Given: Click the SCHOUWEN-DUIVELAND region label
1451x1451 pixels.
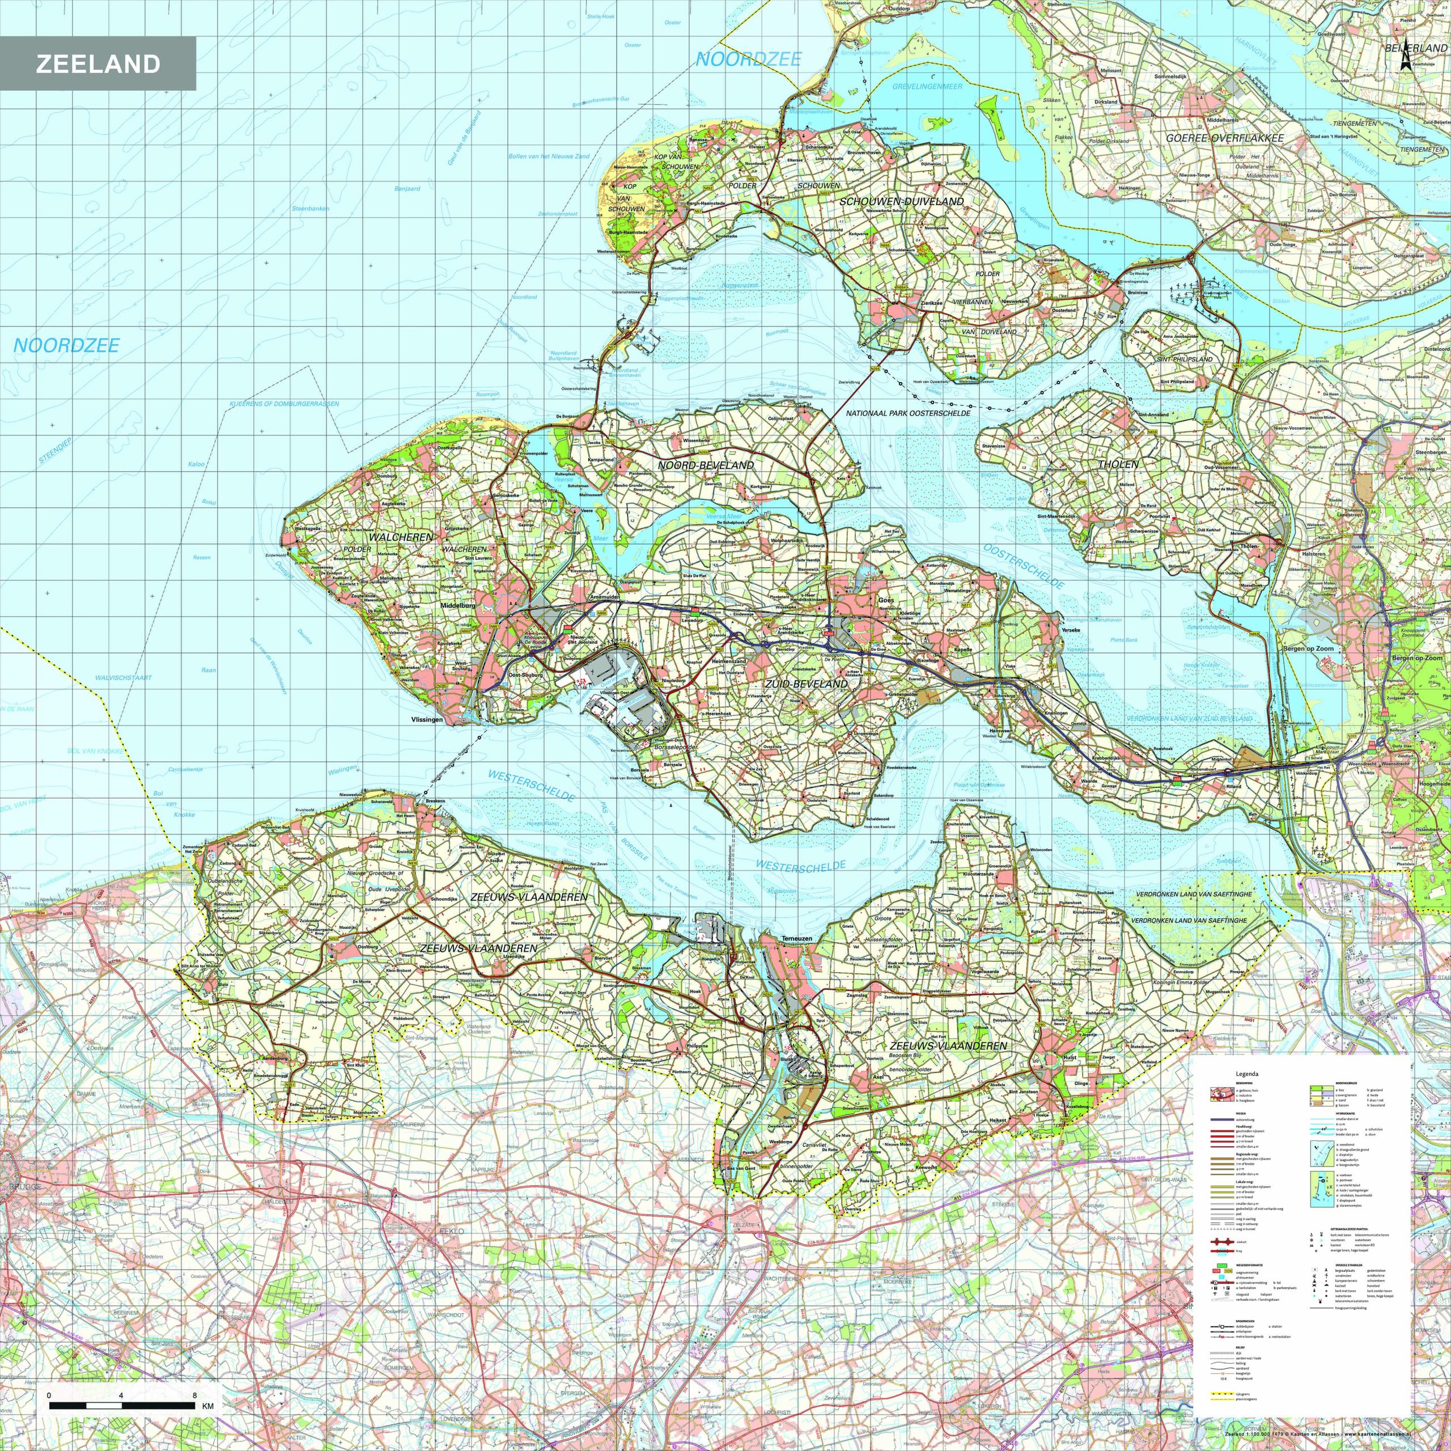Looking at the screenshot, I should coord(901,201).
